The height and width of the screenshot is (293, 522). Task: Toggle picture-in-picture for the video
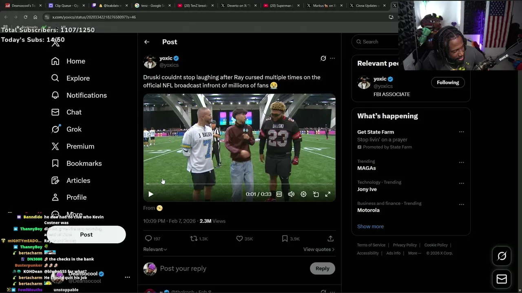coord(316,194)
